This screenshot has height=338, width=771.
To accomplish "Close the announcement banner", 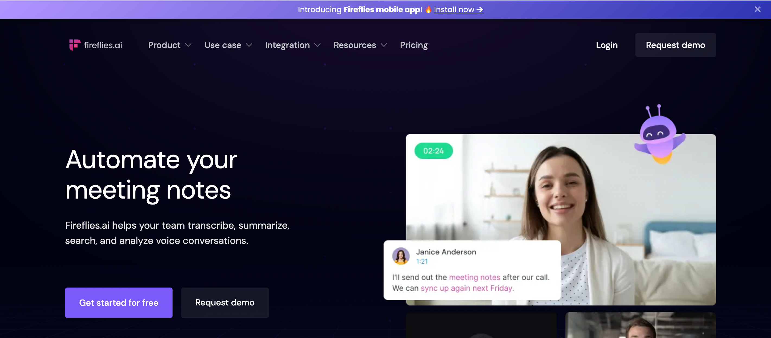I will point(757,9).
